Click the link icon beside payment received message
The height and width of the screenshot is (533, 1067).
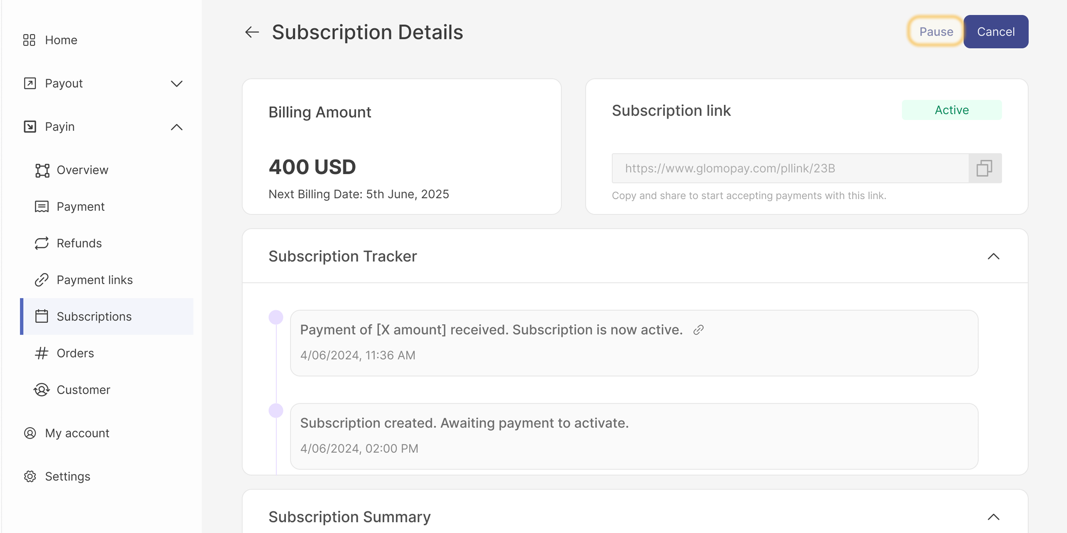pos(698,330)
